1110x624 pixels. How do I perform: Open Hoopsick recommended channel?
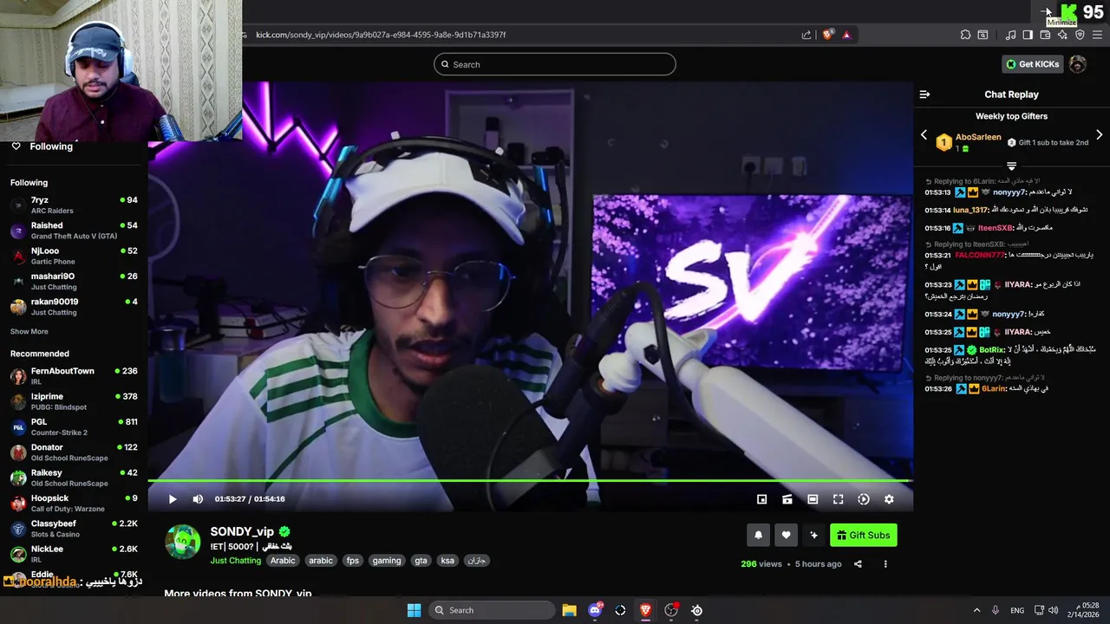pyautogui.click(x=74, y=504)
